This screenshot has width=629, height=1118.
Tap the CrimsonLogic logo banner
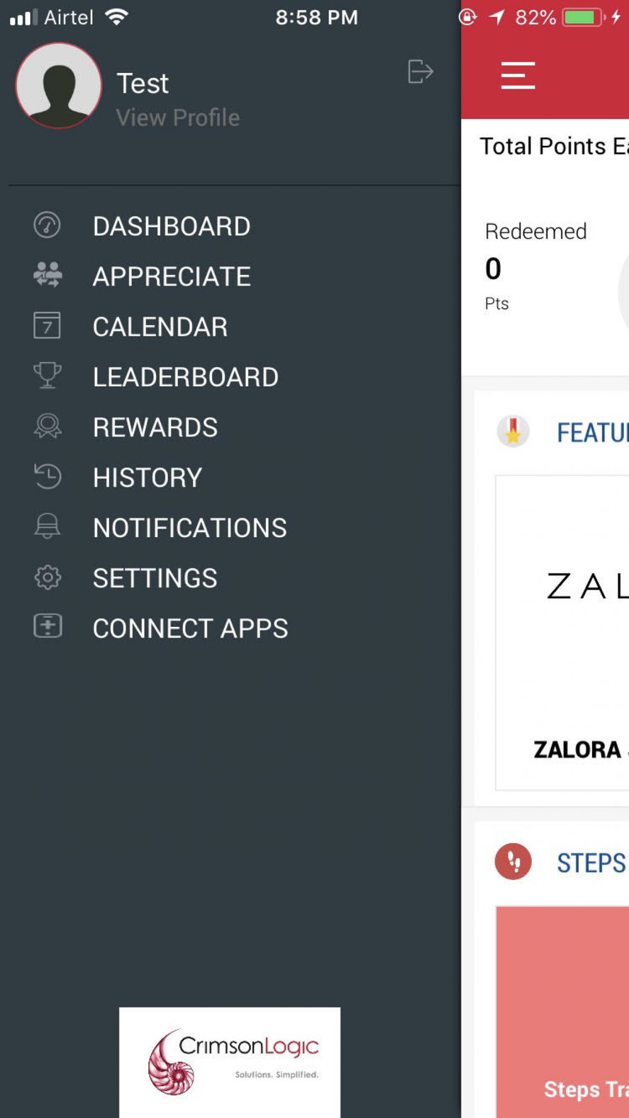tap(230, 1061)
